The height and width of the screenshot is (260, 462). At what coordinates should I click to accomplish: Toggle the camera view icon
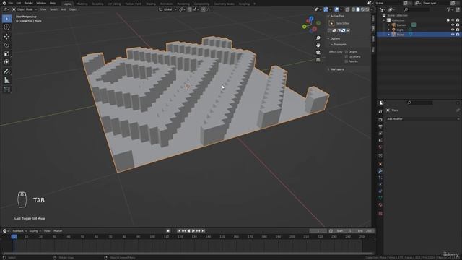coord(318,53)
